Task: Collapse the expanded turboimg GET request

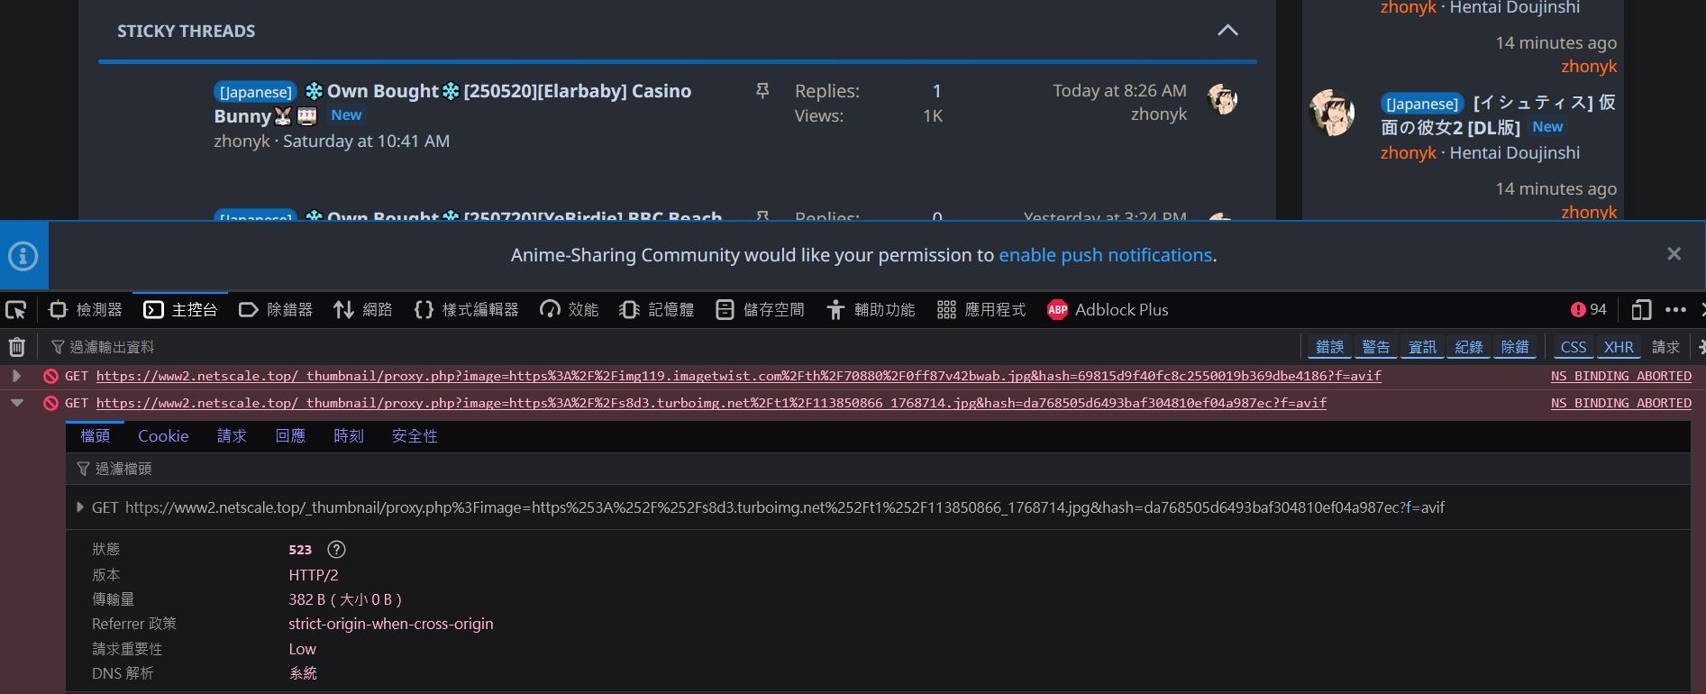Action: coord(16,403)
